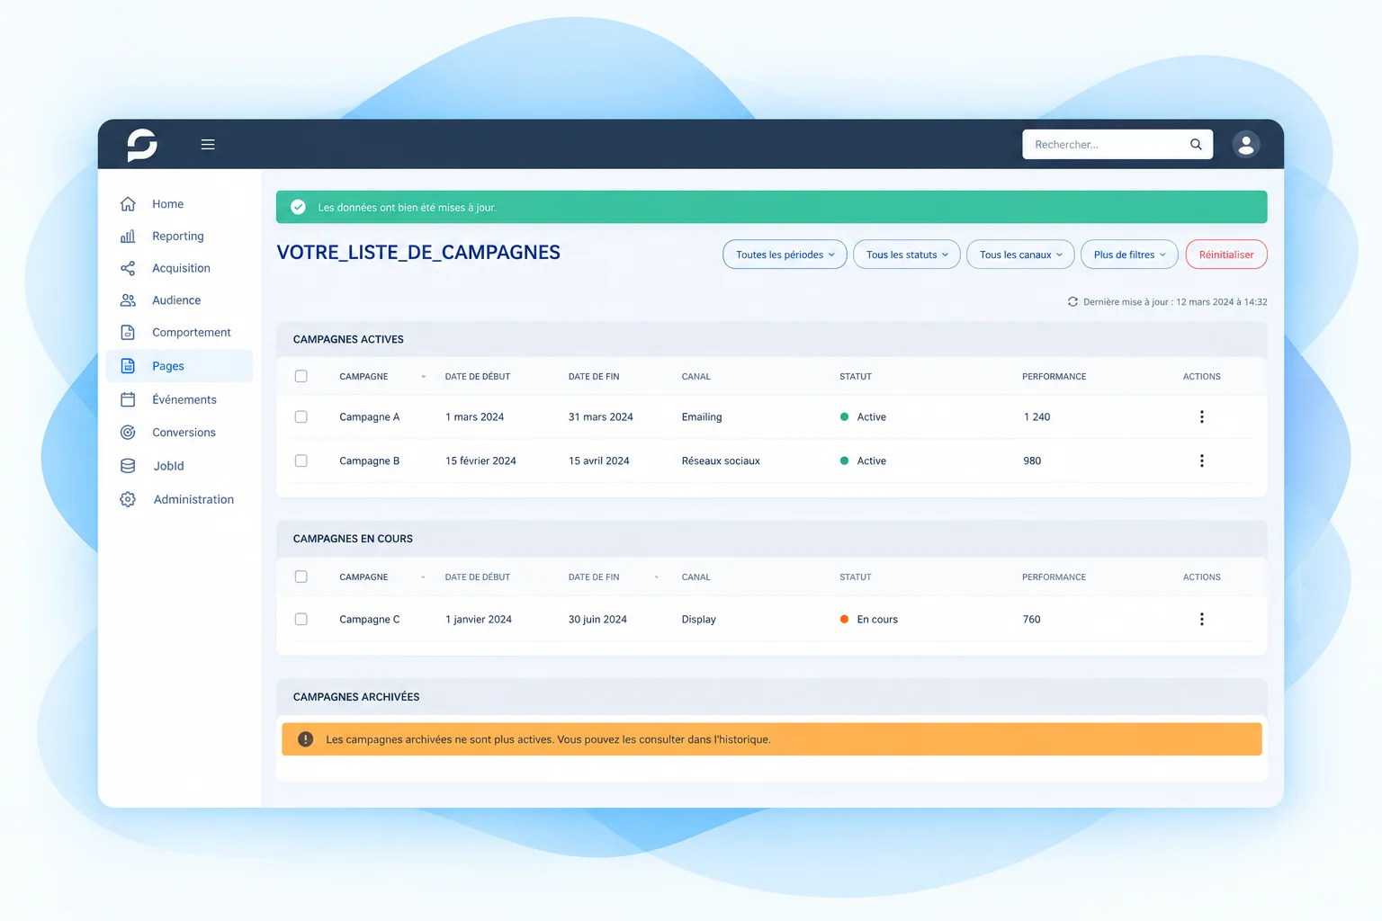Open the Tous les canaux dropdown
Viewport: 1382px width, 921px height.
pyautogui.click(x=1020, y=255)
